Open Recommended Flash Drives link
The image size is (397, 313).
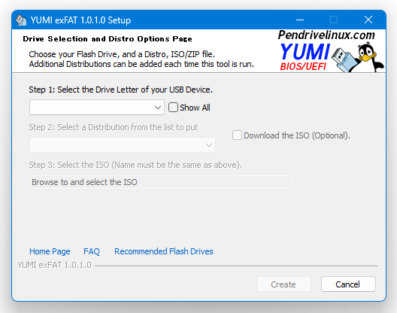164,251
